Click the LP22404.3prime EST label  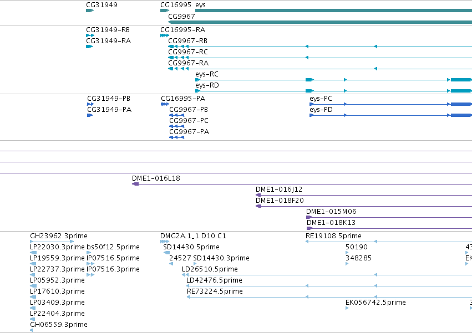pos(57,314)
